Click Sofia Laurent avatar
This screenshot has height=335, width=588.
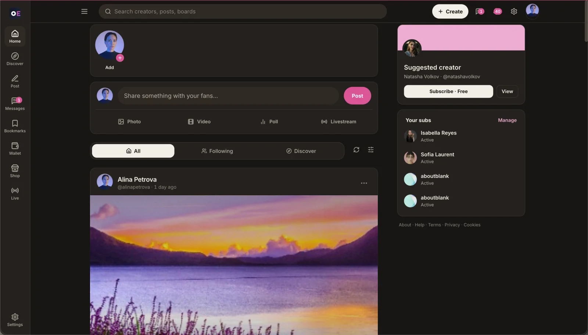pyautogui.click(x=410, y=158)
